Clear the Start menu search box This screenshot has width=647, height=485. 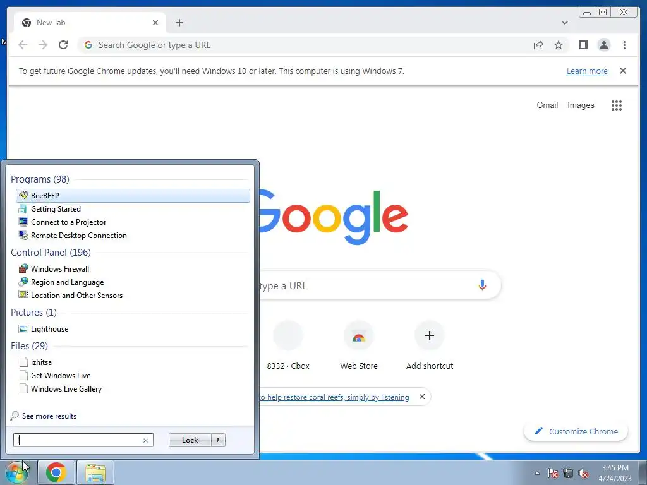145,440
